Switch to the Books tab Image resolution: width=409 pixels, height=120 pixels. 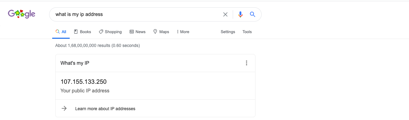pos(83,32)
